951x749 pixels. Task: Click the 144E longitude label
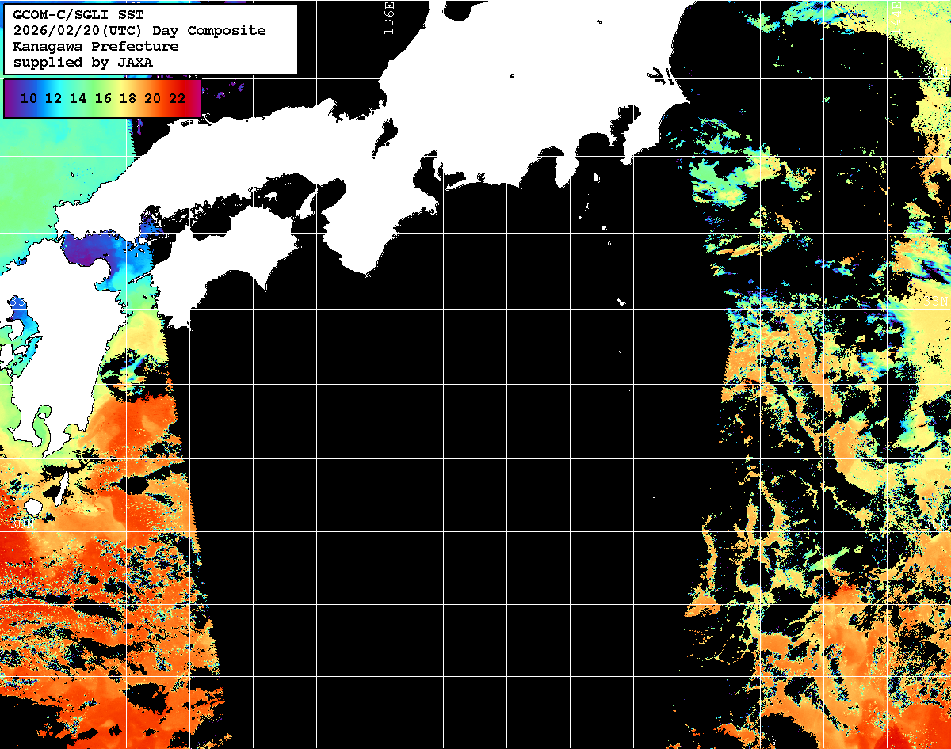point(896,16)
